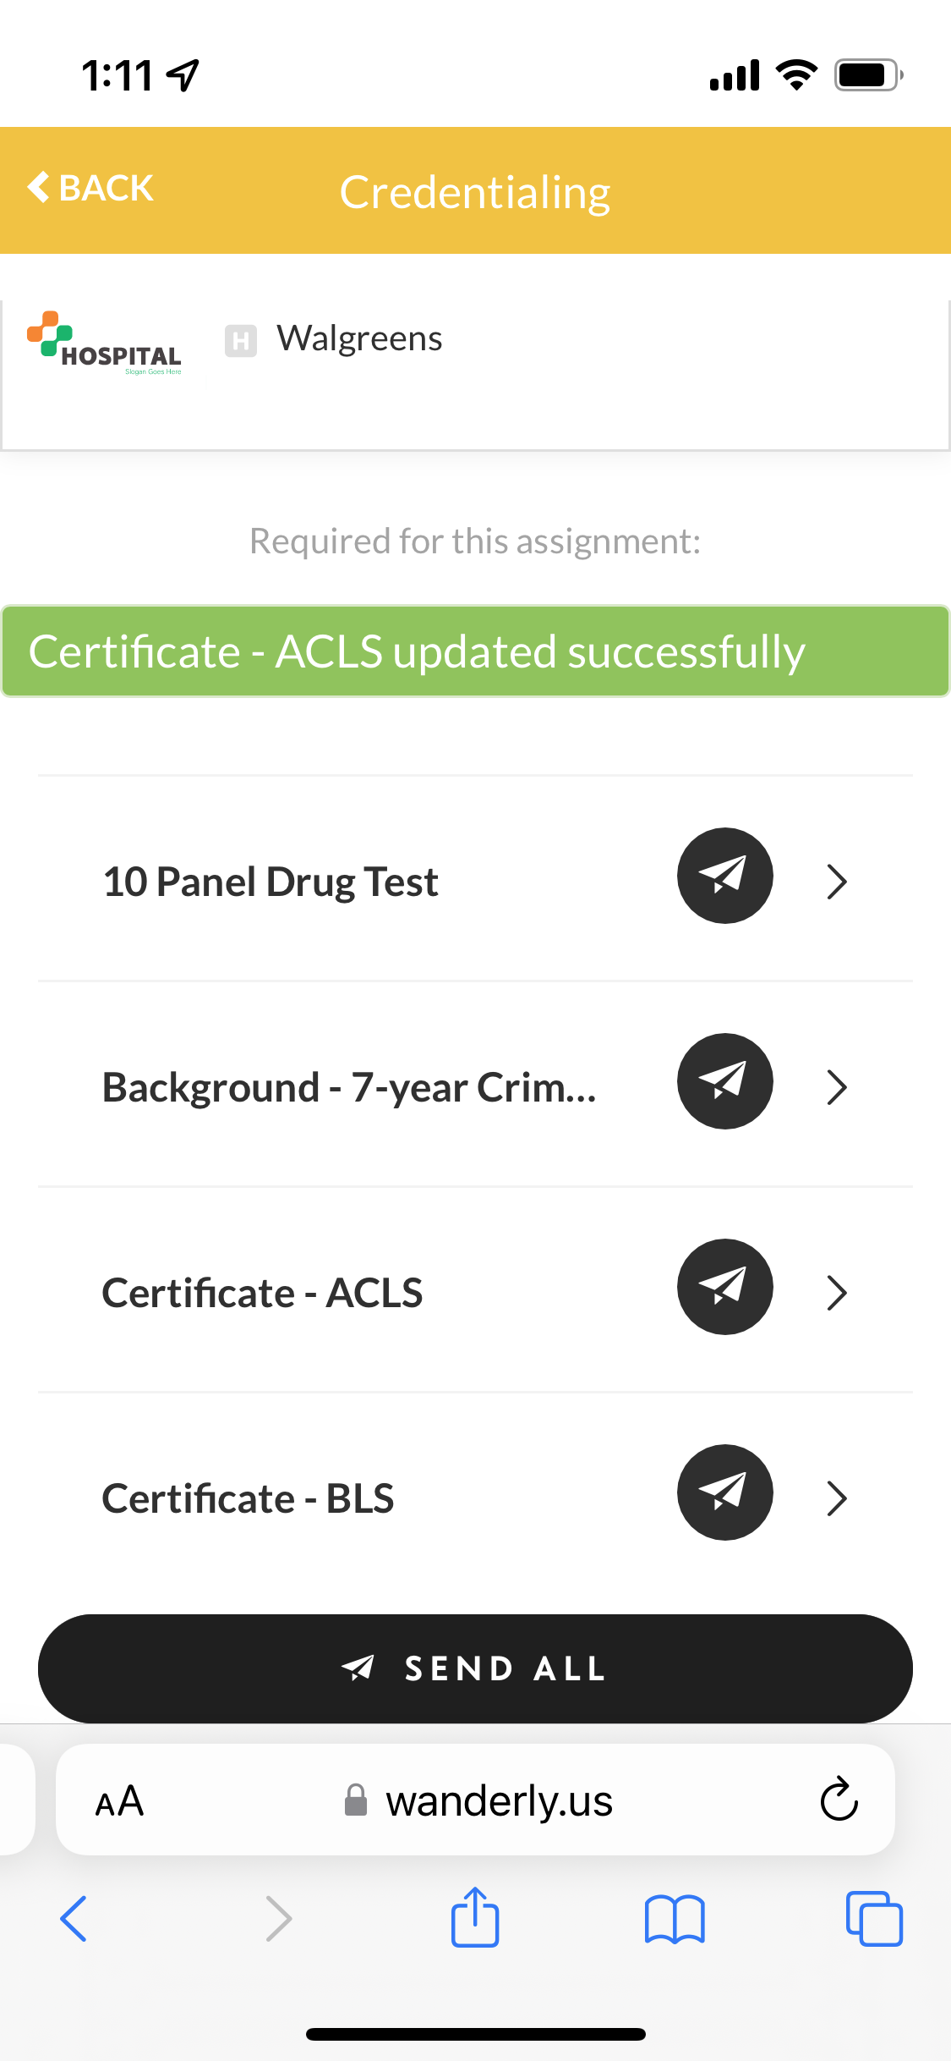The width and height of the screenshot is (951, 2061).
Task: Send the Background 7-year Criminal check
Action: point(724,1081)
